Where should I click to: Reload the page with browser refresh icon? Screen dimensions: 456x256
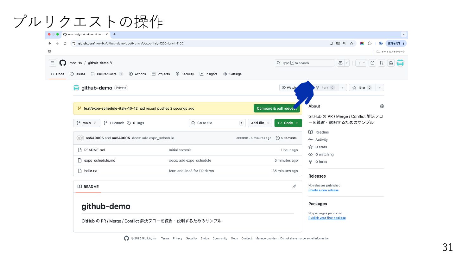pos(65,43)
